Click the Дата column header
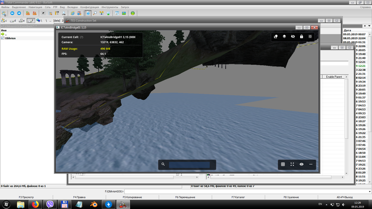Screen dimensions: 372x209 click(347, 30)
